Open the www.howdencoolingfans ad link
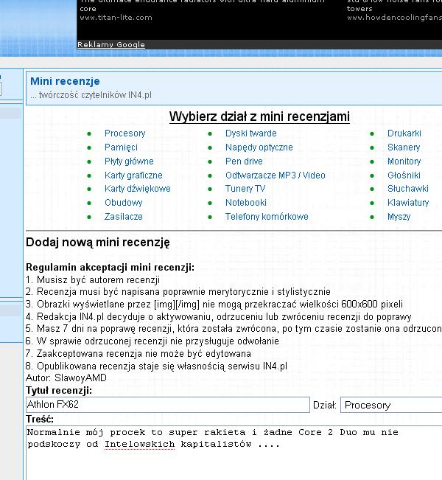The image size is (442, 480). click(394, 18)
